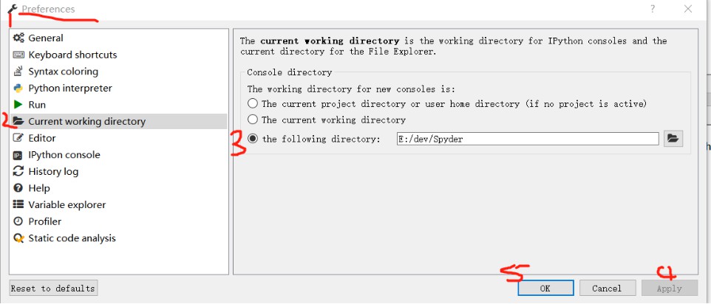
Task: Click the Cancel button
Action: (x=607, y=289)
